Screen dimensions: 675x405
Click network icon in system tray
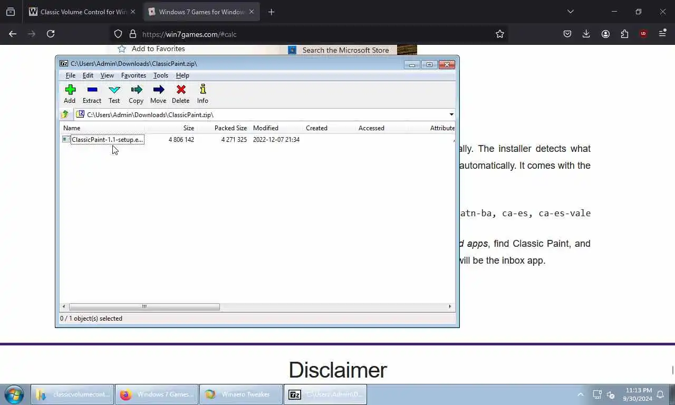[597, 394]
